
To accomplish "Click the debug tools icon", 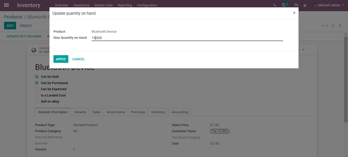I will (305, 5).
